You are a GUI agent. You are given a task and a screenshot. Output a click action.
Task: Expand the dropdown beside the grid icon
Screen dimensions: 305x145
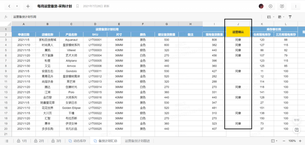284,17
